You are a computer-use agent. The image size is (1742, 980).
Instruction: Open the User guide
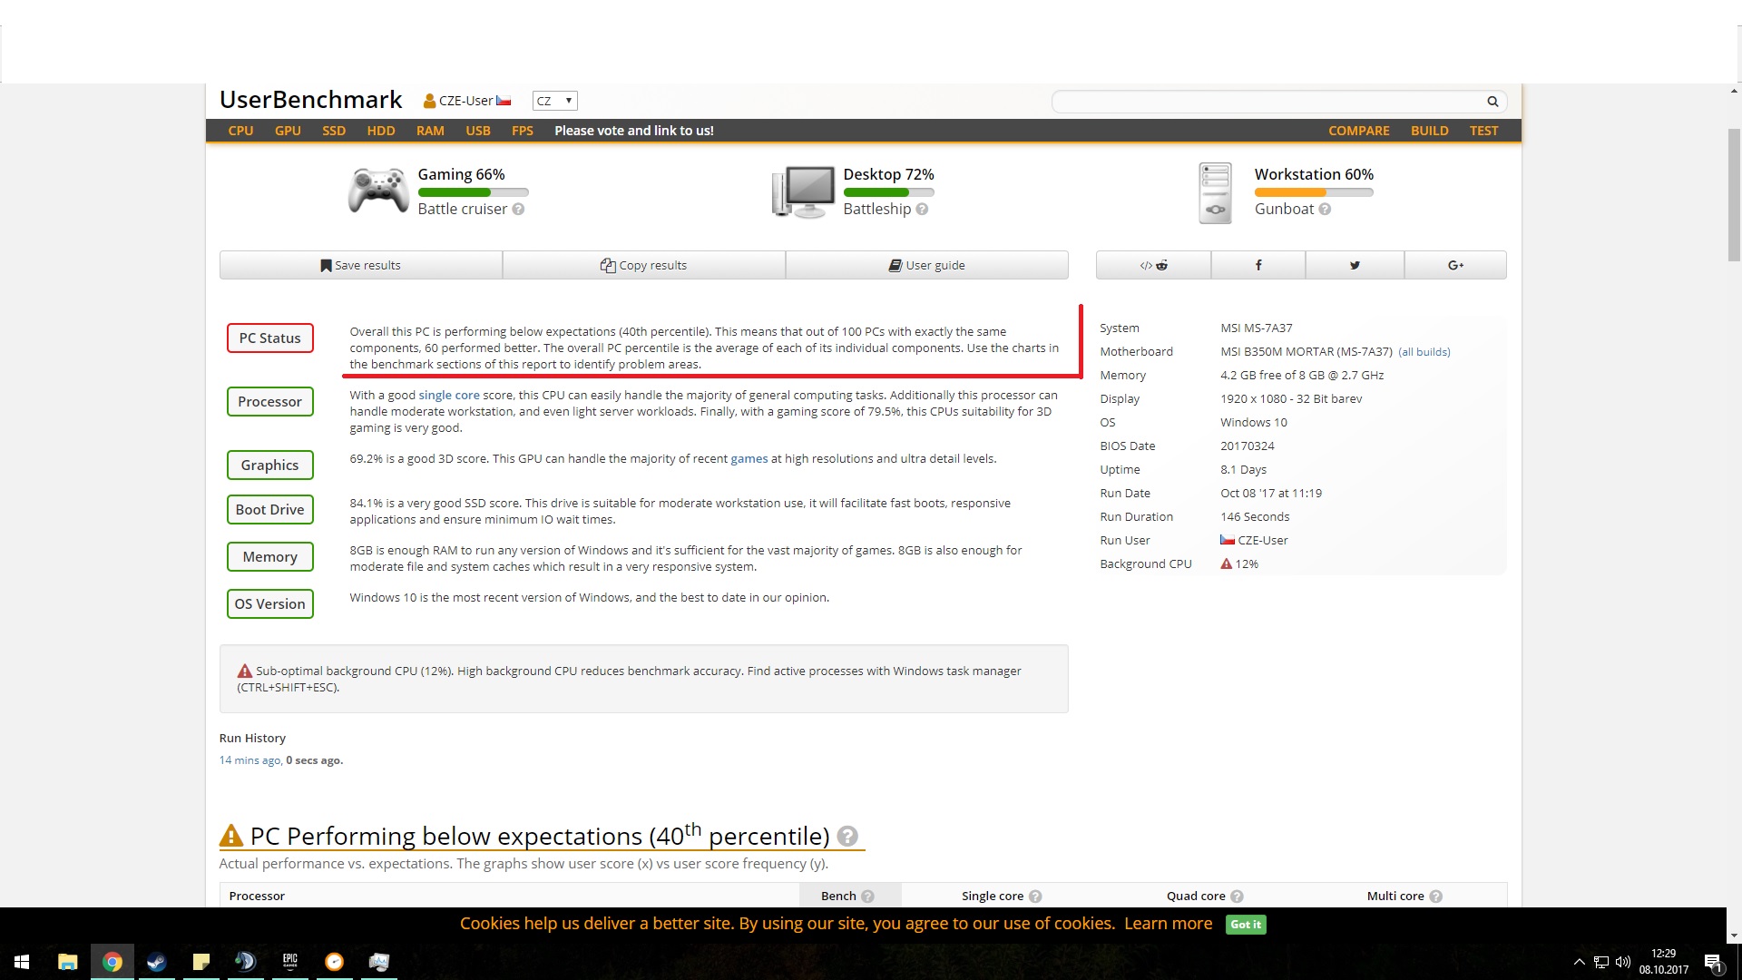pos(926,265)
